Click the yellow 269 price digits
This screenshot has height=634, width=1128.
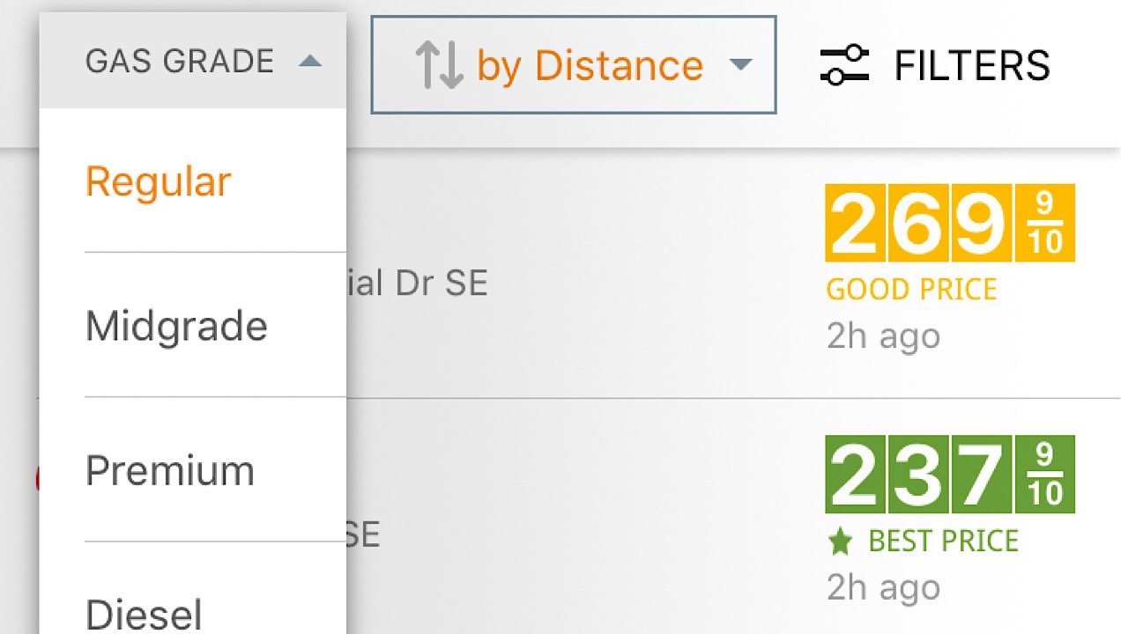[x=916, y=223]
